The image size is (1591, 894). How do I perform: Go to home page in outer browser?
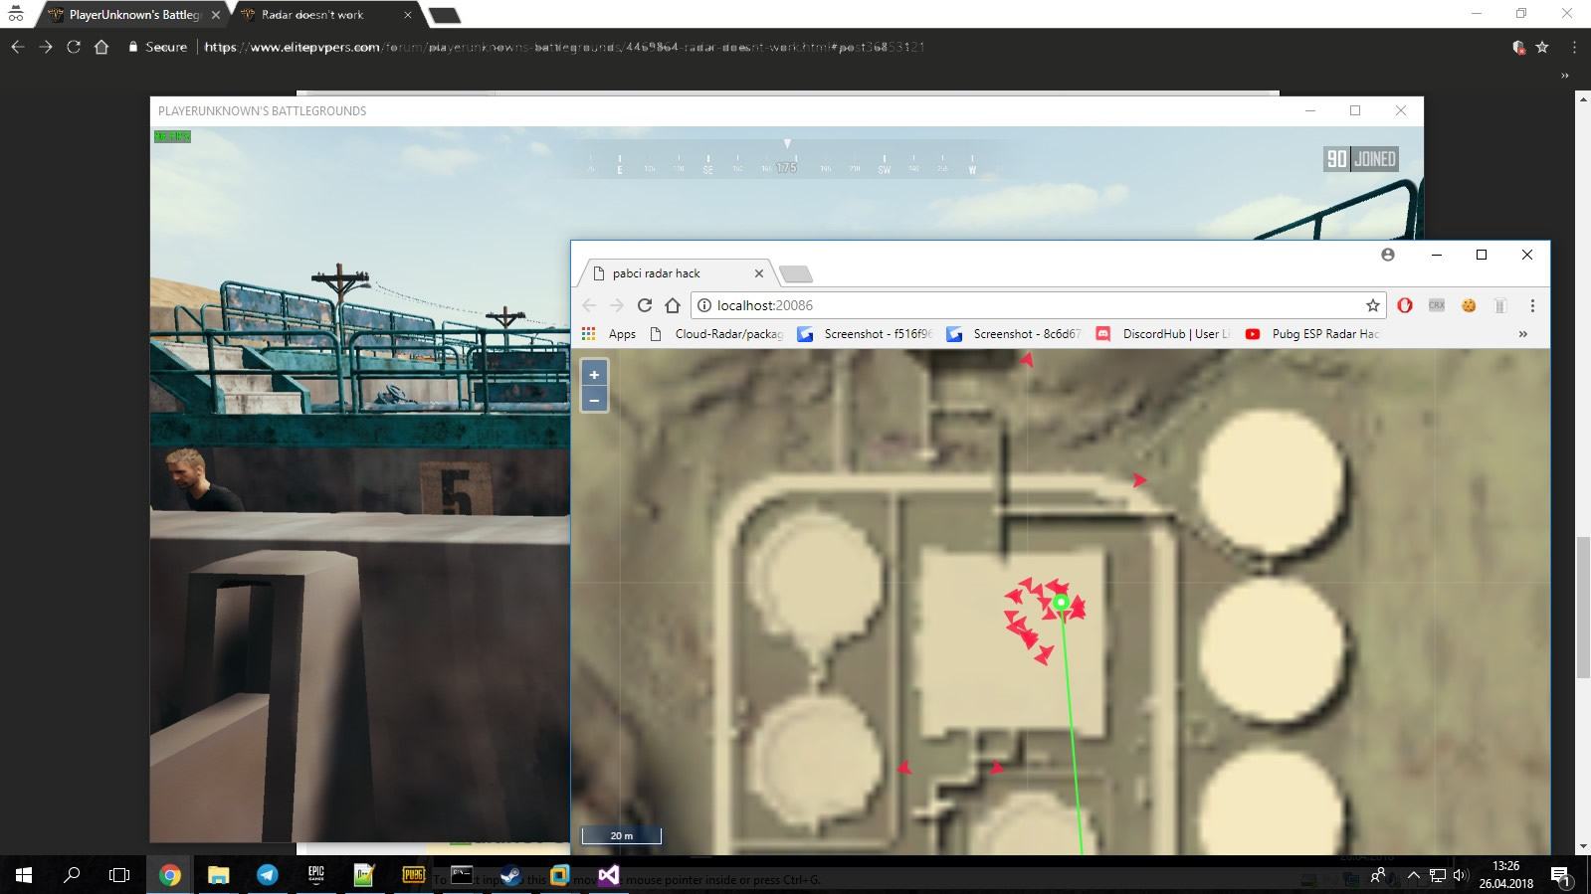click(x=101, y=47)
